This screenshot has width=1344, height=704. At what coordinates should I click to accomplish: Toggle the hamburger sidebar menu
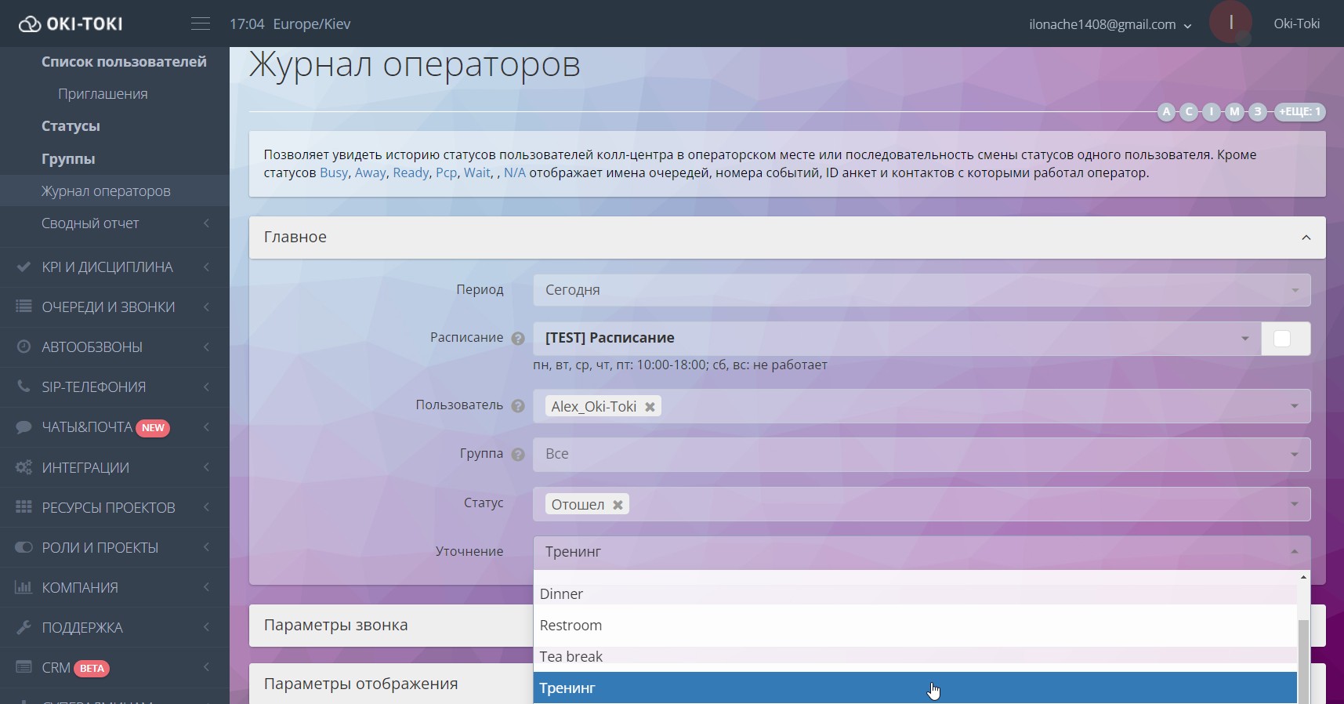(x=201, y=24)
